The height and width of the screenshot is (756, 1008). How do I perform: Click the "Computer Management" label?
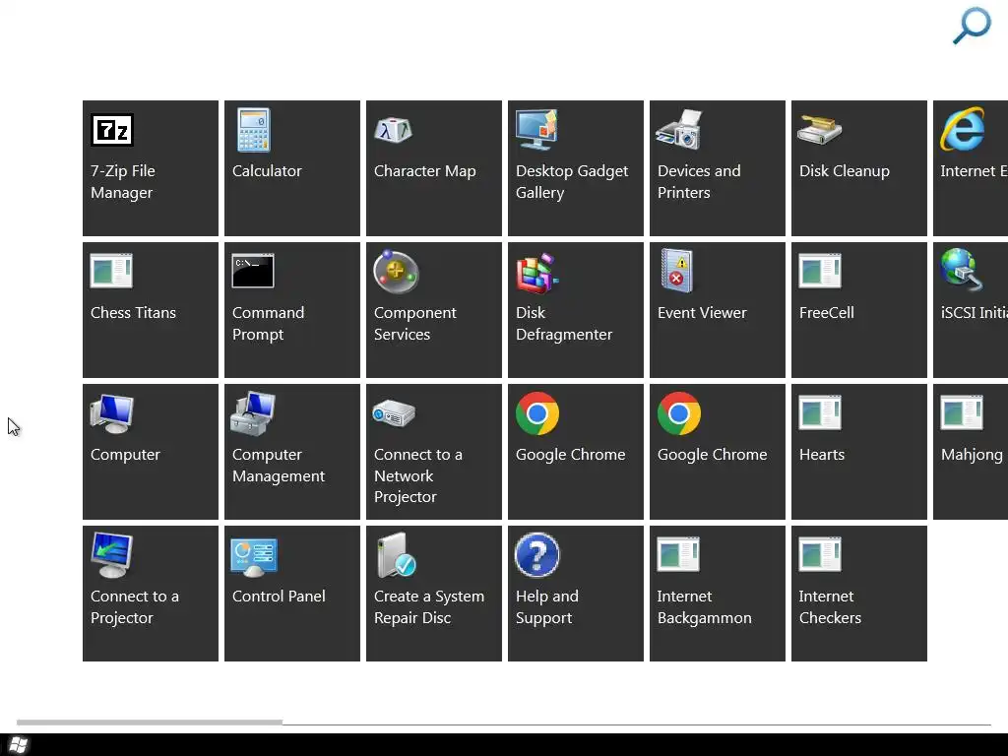279,466
